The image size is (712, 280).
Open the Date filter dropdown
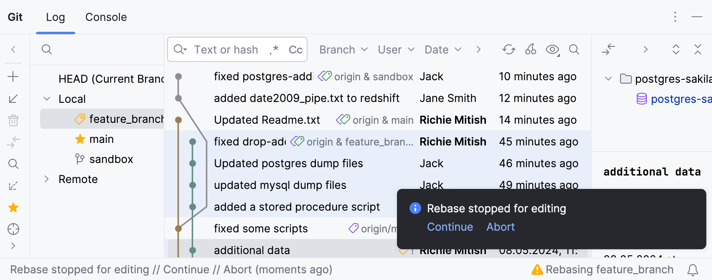442,50
